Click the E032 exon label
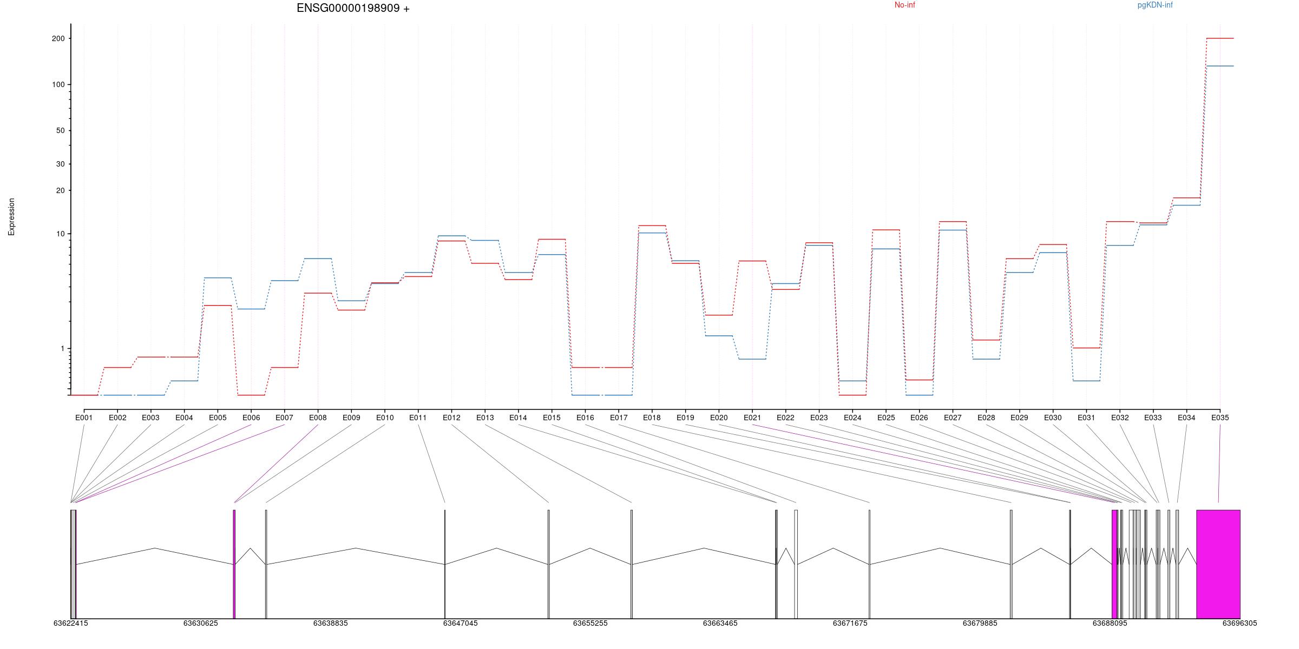This screenshot has width=1299, height=649. tap(1120, 418)
